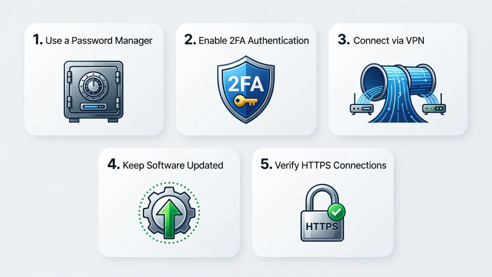Click the 2FA shield icon
The height and width of the screenshot is (277, 492).
(246, 90)
